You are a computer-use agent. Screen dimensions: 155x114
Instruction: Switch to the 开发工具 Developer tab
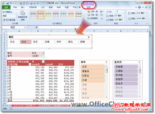pyautogui.click(x=77, y=7)
